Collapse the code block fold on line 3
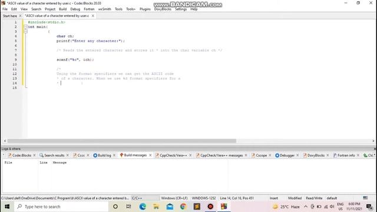This screenshot has height=212, width=377. coord(25,31)
